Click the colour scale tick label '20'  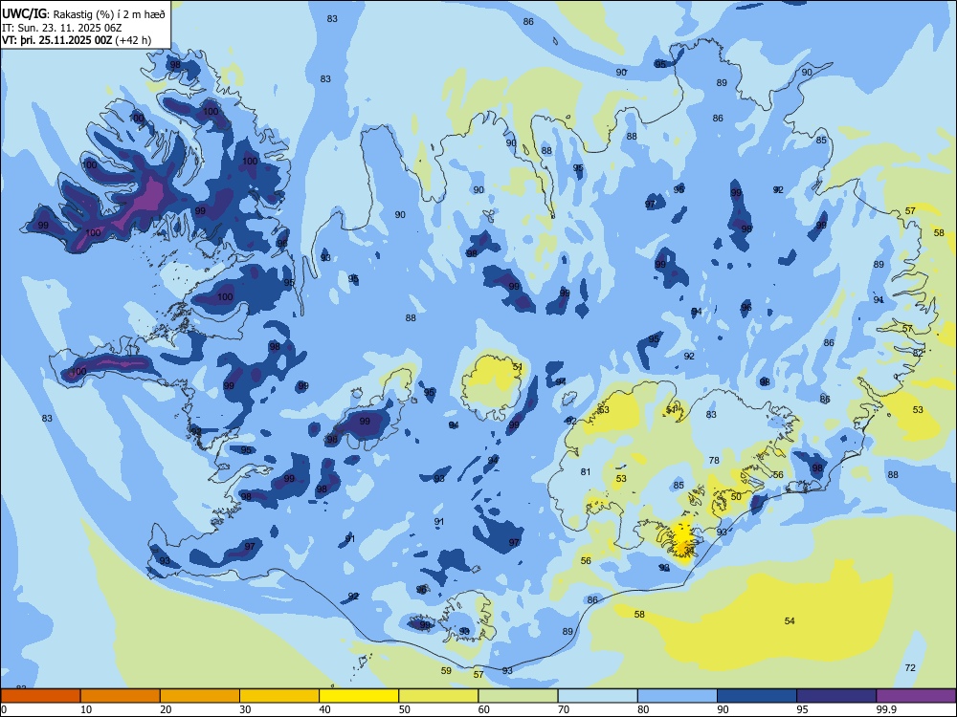pyautogui.click(x=166, y=709)
